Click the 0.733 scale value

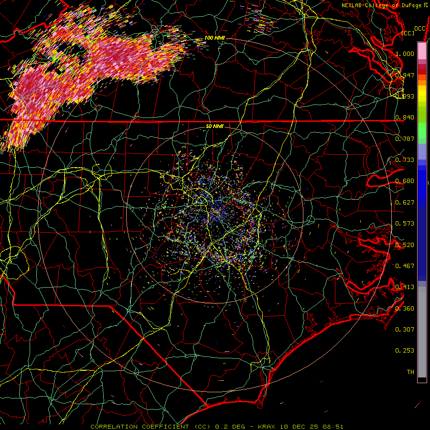point(405,160)
